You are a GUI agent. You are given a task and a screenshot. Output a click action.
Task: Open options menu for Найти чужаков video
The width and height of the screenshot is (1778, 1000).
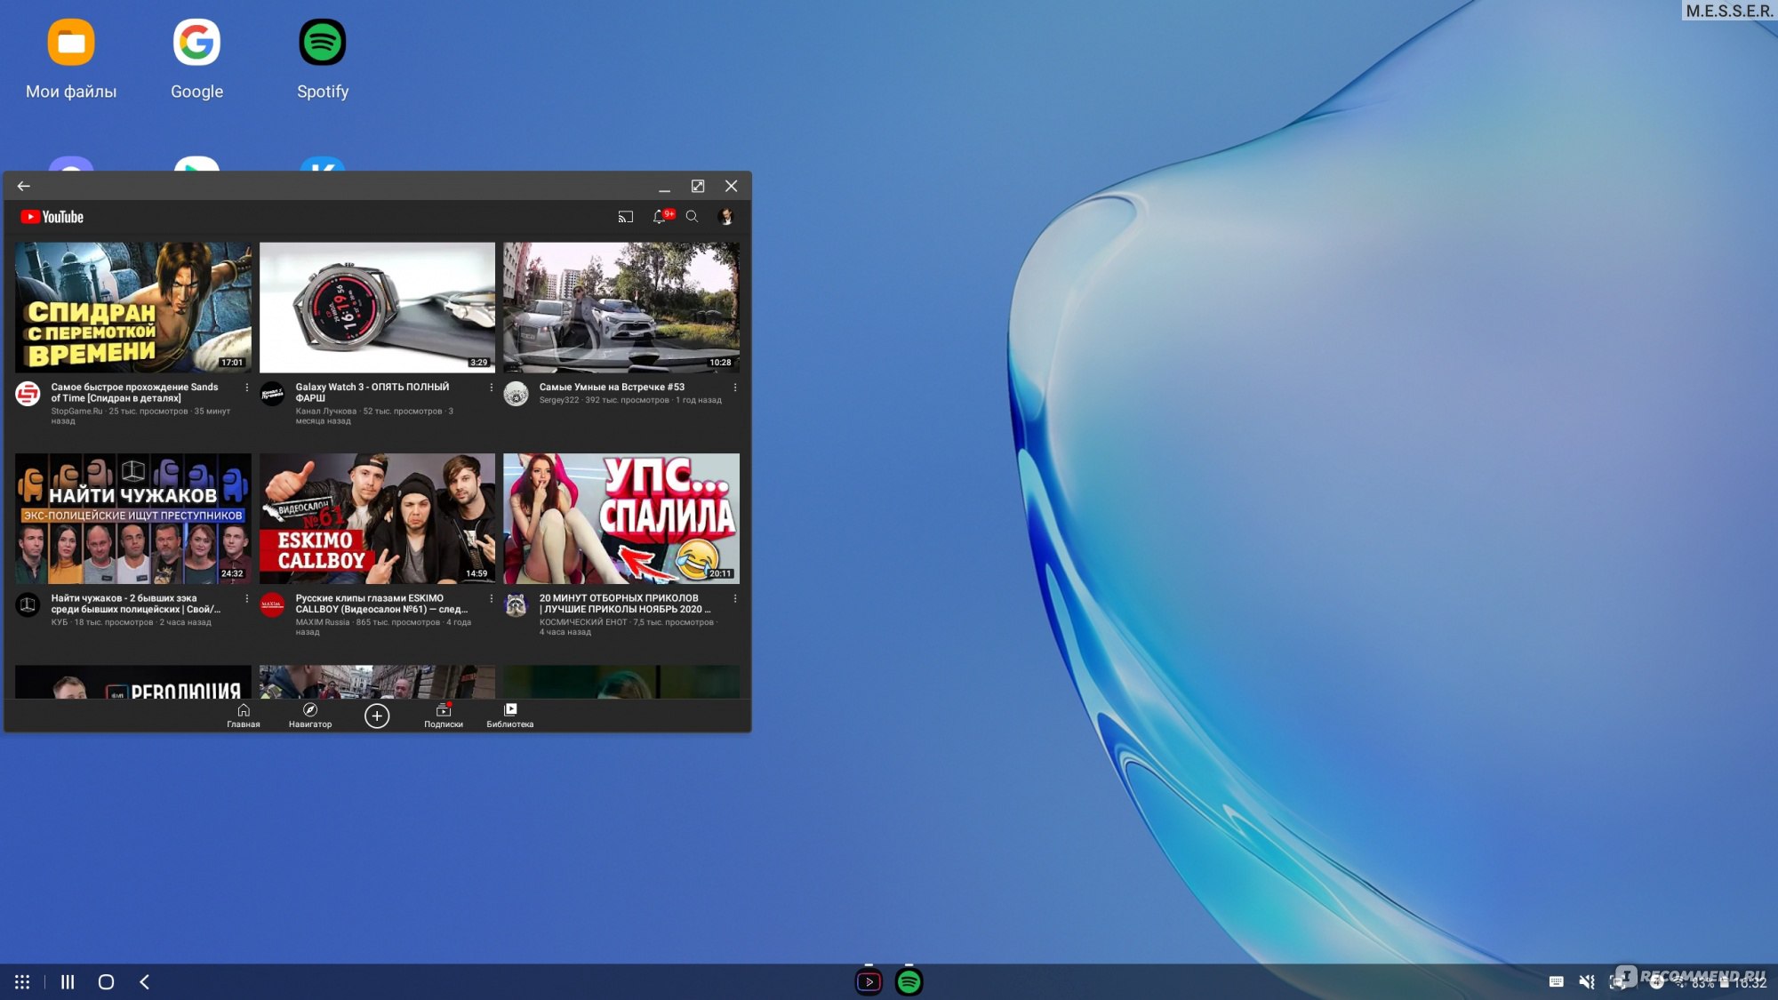(x=246, y=599)
